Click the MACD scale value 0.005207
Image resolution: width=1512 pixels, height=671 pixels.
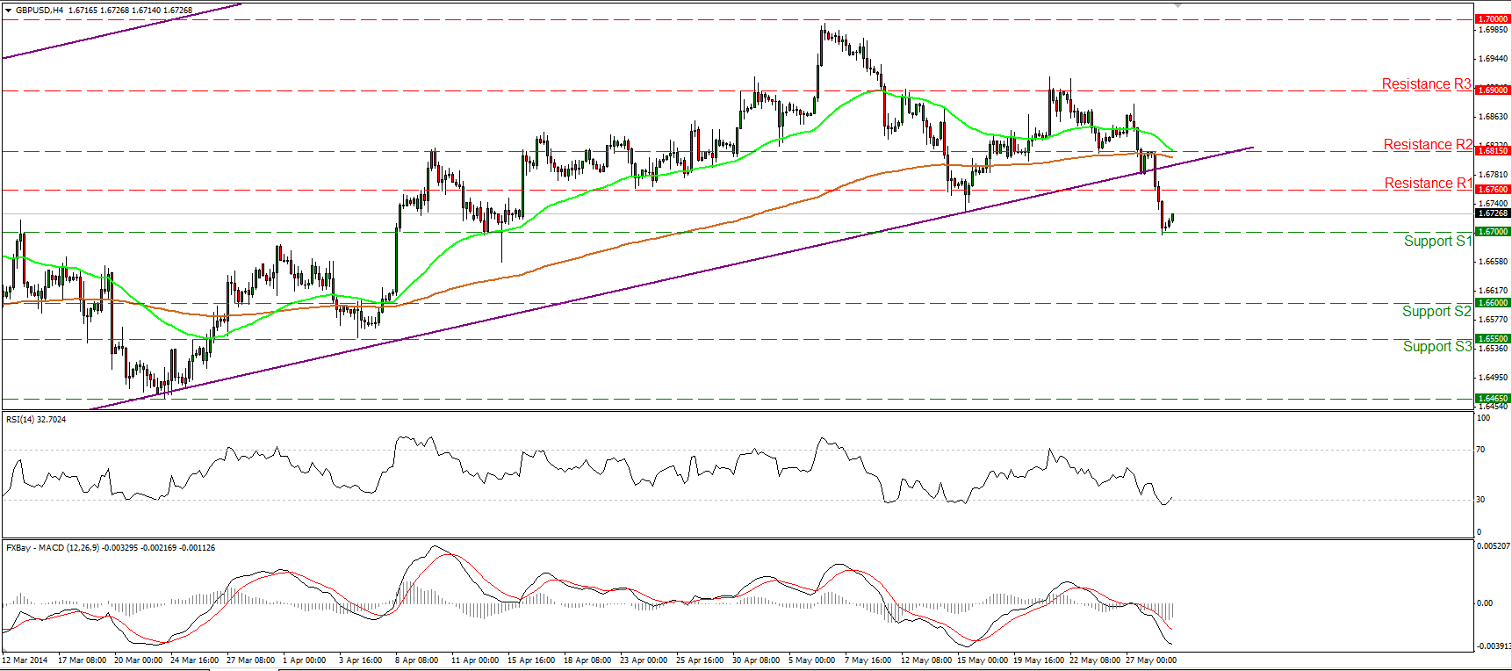click(x=1494, y=546)
